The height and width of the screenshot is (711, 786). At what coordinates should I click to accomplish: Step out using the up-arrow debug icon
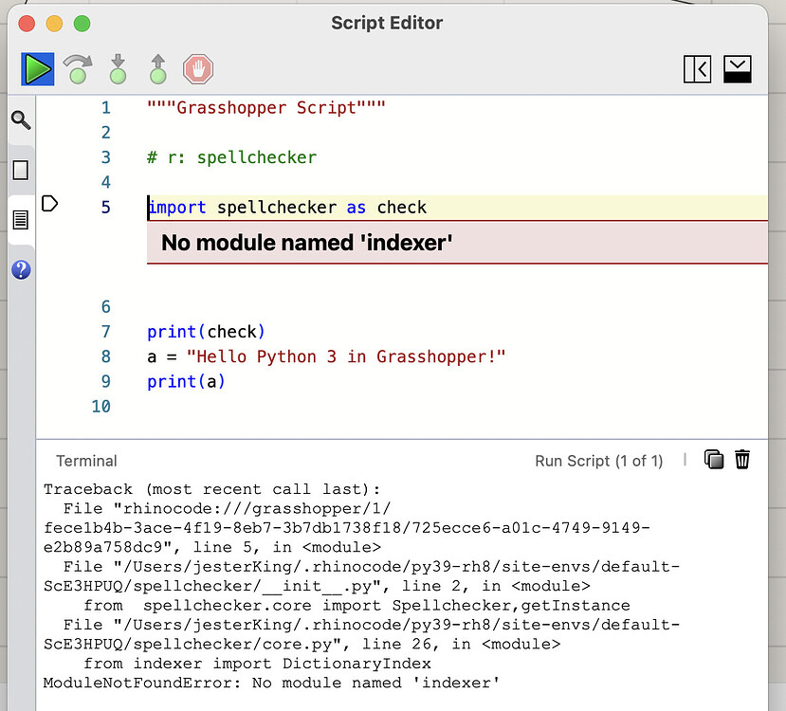tap(157, 68)
